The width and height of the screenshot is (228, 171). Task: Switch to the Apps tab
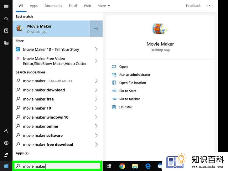tap(34, 6)
